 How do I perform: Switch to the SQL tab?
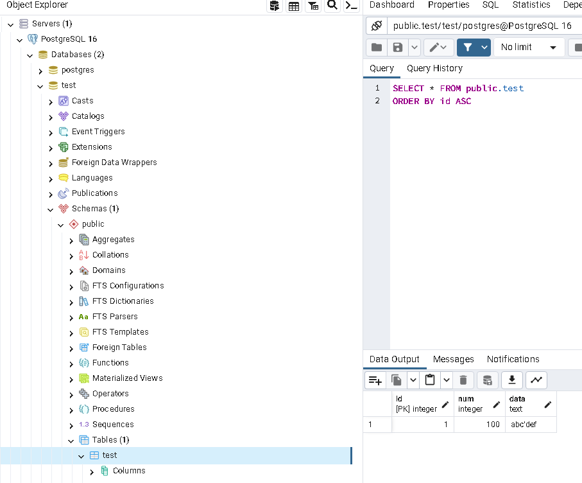tap(490, 5)
